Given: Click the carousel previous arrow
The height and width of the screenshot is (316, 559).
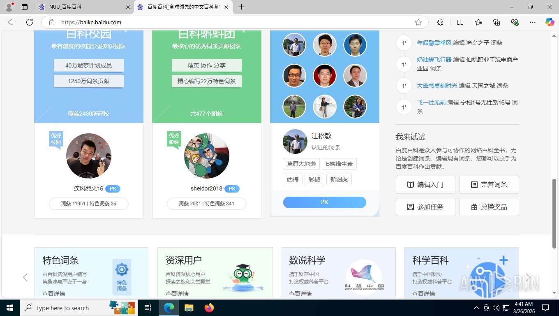Looking at the screenshot, I should click(x=25, y=277).
